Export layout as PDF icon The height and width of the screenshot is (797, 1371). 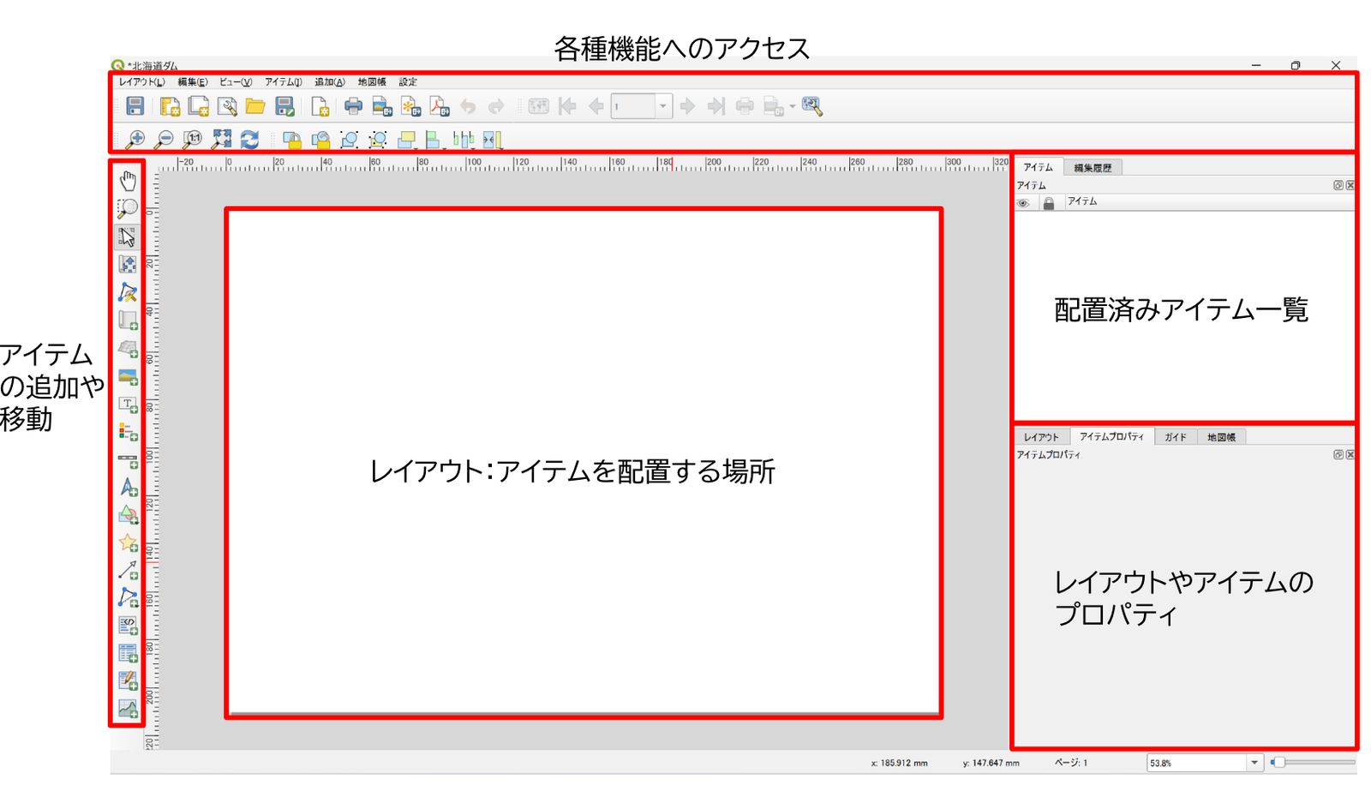tap(440, 106)
